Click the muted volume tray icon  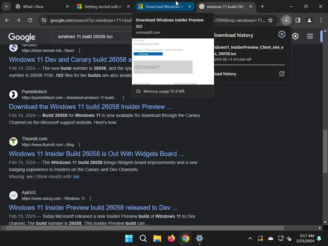pyautogui.click(x=289, y=238)
